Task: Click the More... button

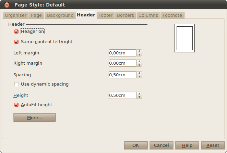Action: pyautogui.click(x=34, y=118)
